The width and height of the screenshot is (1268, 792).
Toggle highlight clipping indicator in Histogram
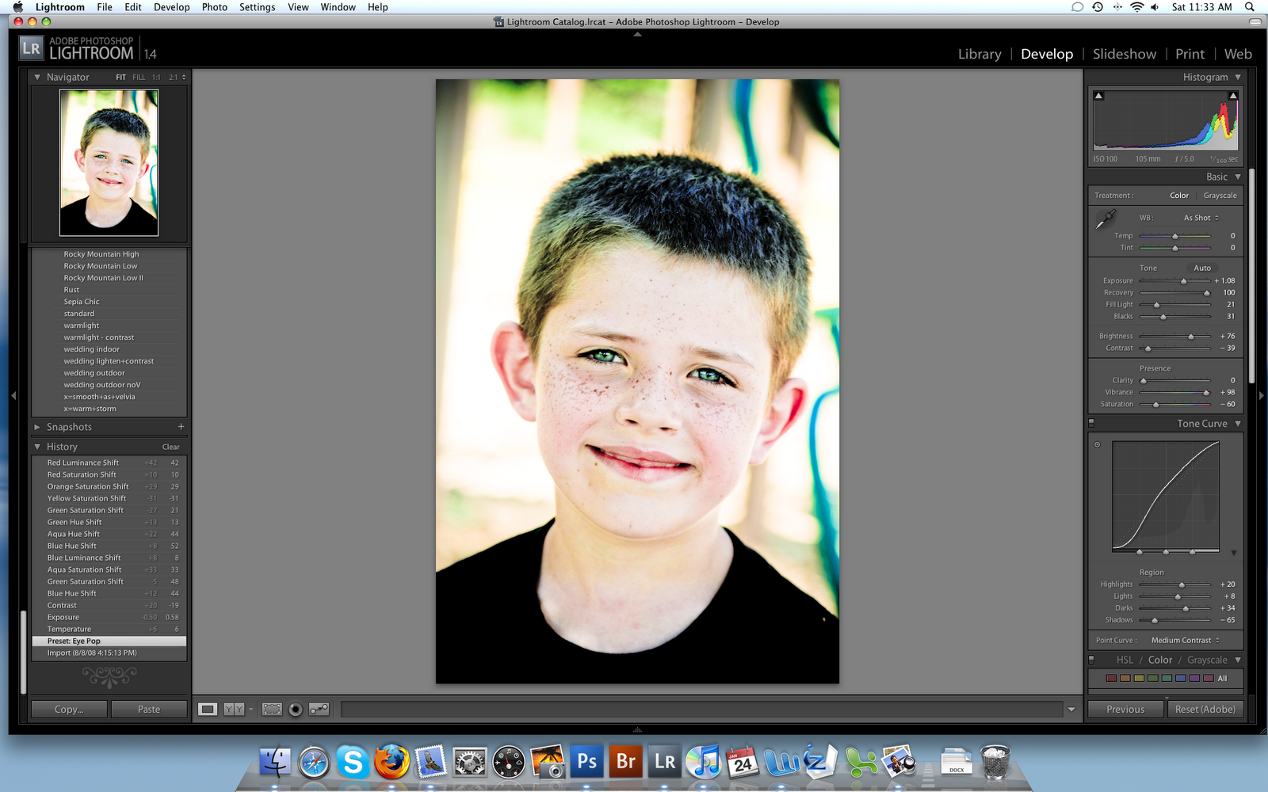pos(1233,96)
